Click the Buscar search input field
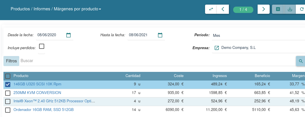Screen dimensions: 305x117 click(x=155, y=61)
